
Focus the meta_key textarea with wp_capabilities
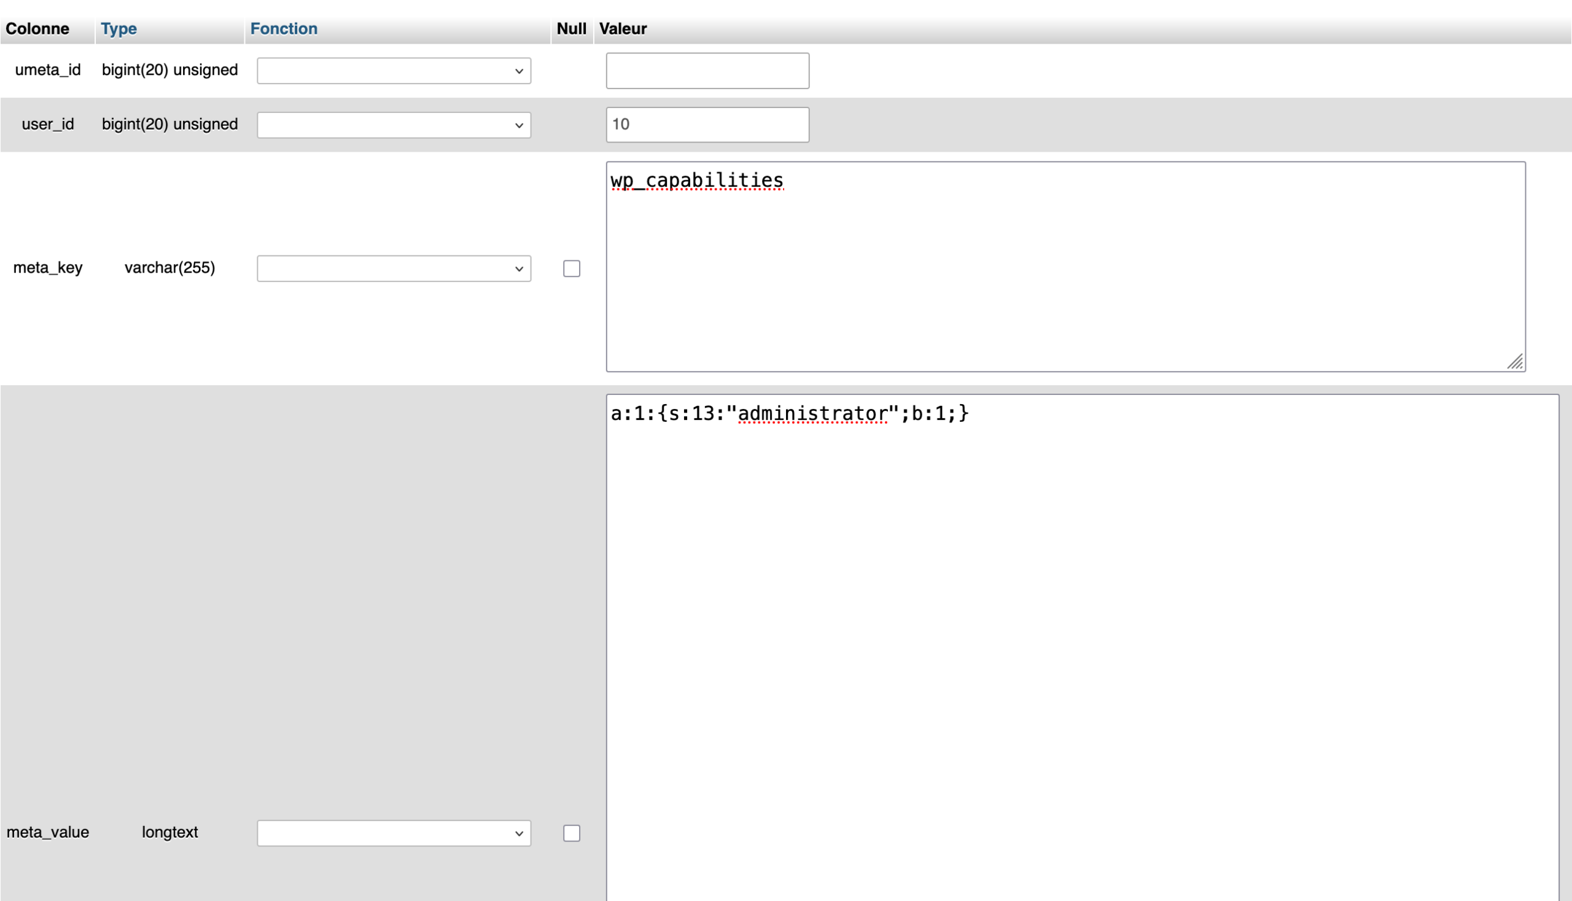[1065, 267]
